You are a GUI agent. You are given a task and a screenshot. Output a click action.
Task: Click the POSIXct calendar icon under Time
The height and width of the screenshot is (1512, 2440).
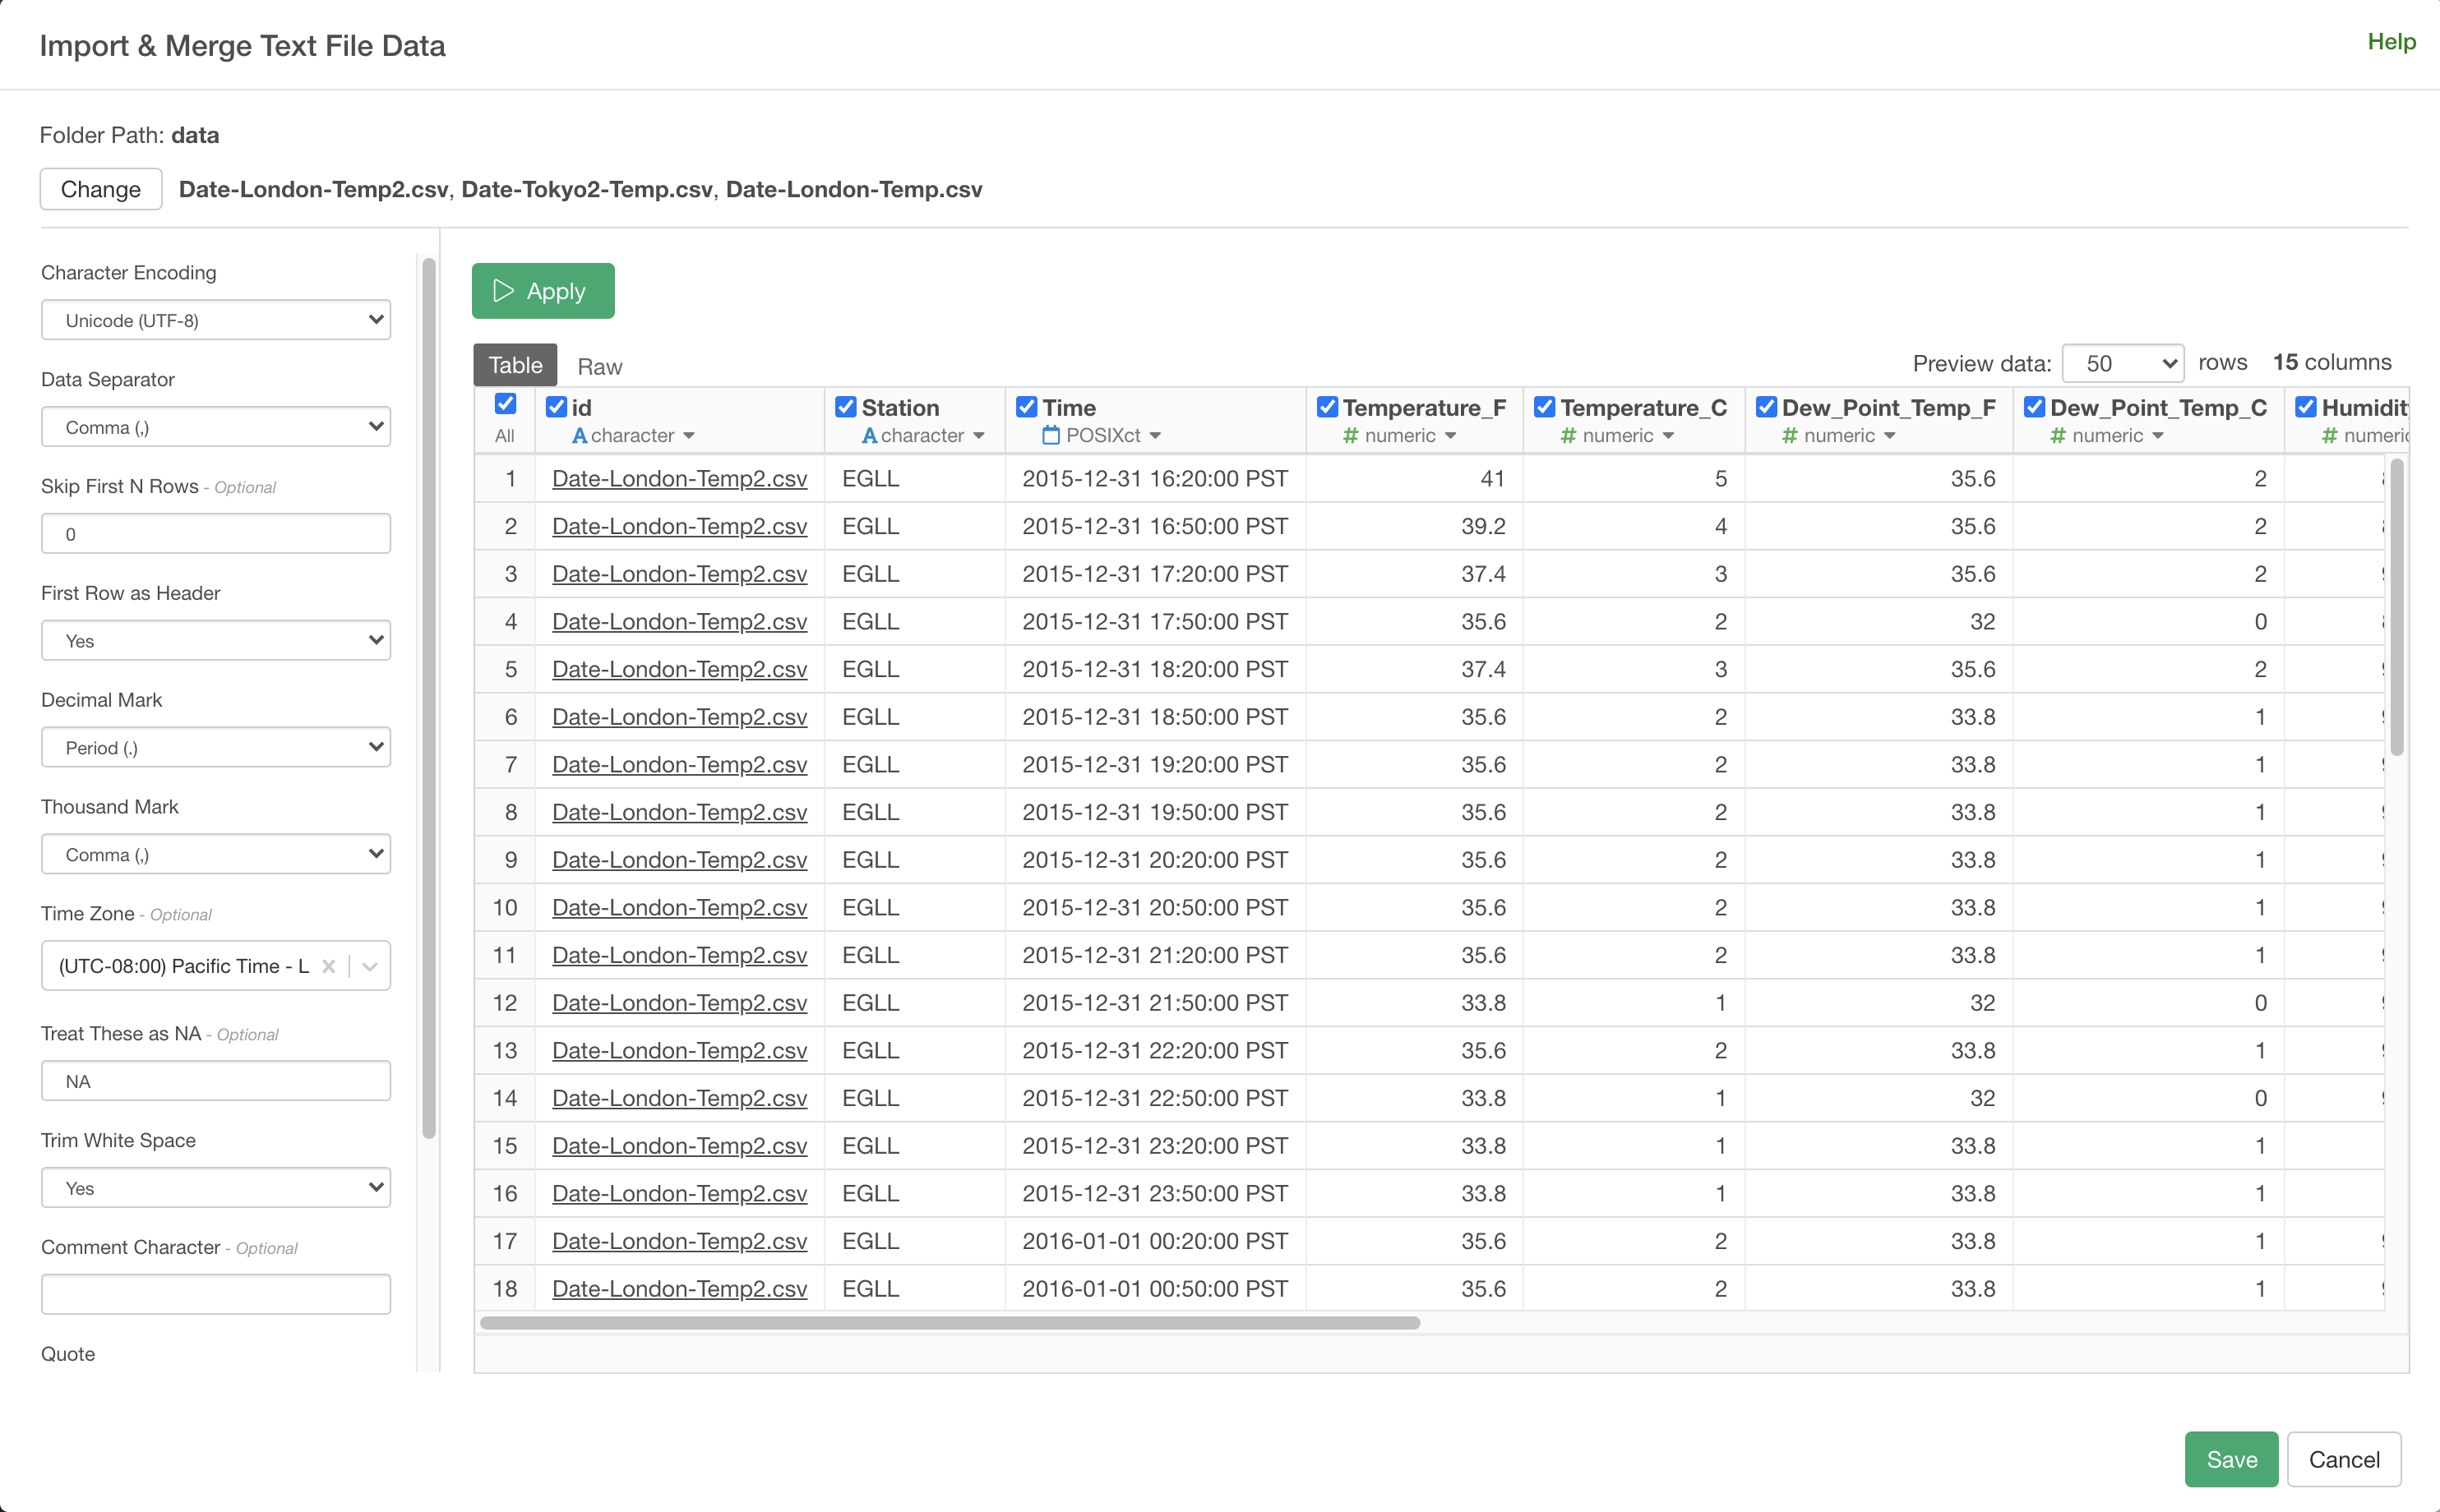1051,436
